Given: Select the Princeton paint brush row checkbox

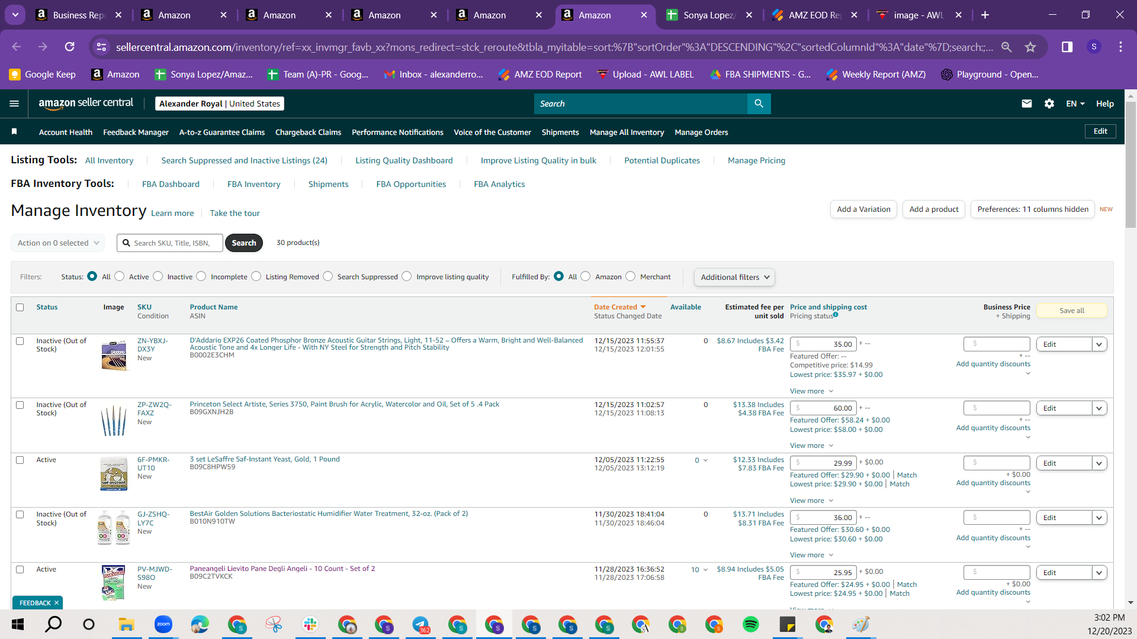Looking at the screenshot, I should pyautogui.click(x=20, y=405).
